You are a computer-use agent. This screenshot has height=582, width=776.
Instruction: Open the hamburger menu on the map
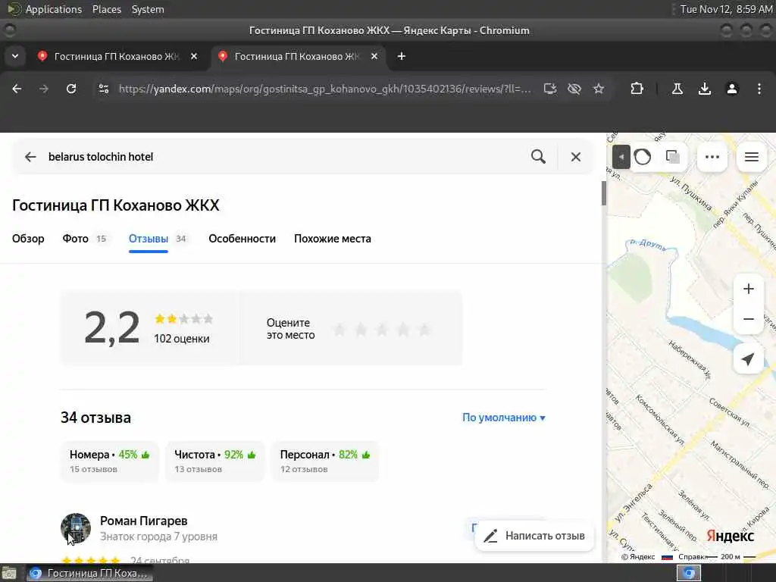pyautogui.click(x=751, y=157)
